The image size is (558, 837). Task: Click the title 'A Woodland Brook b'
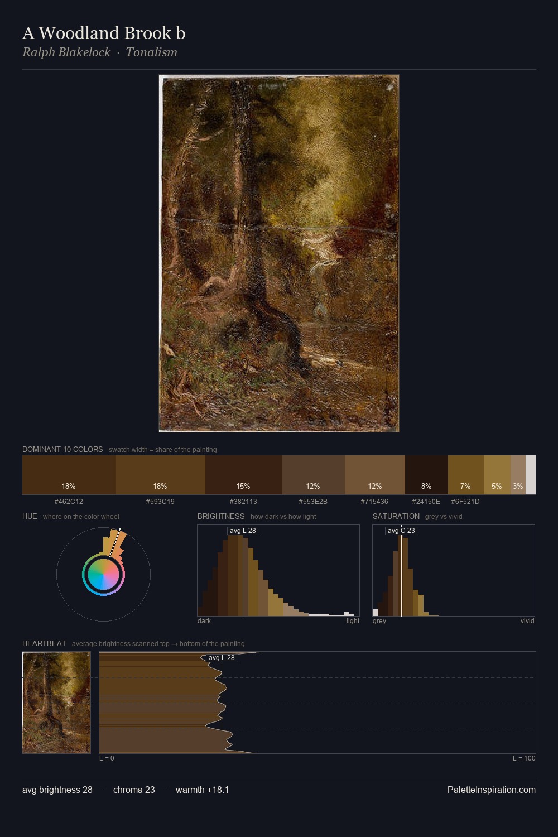pyautogui.click(x=104, y=33)
